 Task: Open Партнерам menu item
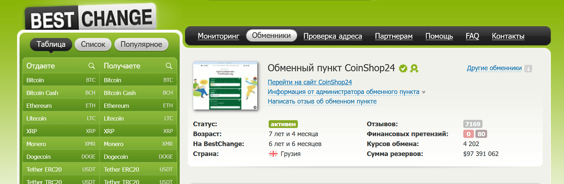click(394, 36)
